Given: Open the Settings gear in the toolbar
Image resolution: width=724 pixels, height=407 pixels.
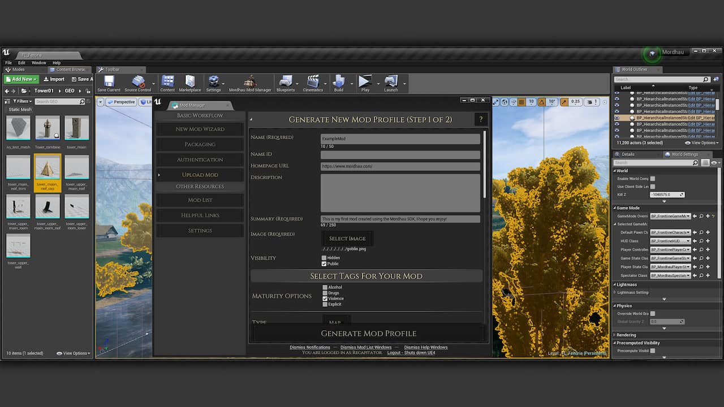Looking at the screenshot, I should [213, 83].
